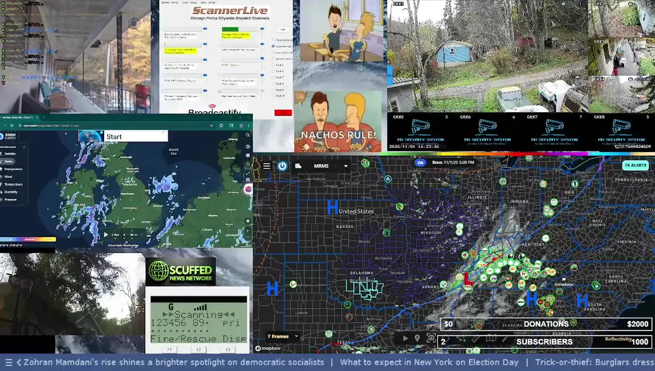Play the radar loop animation
Image resolution: width=655 pixels, height=371 pixels.
tap(405, 339)
